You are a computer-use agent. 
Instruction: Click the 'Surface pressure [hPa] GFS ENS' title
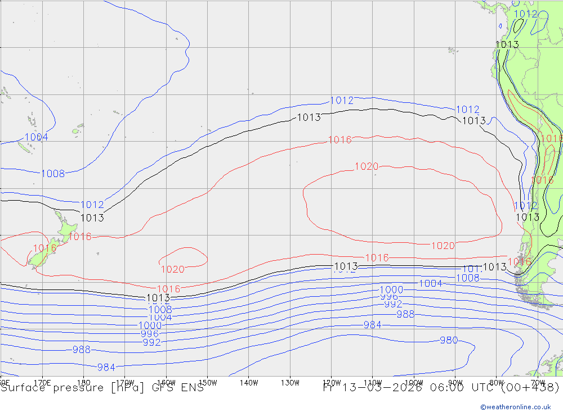tap(102, 388)
